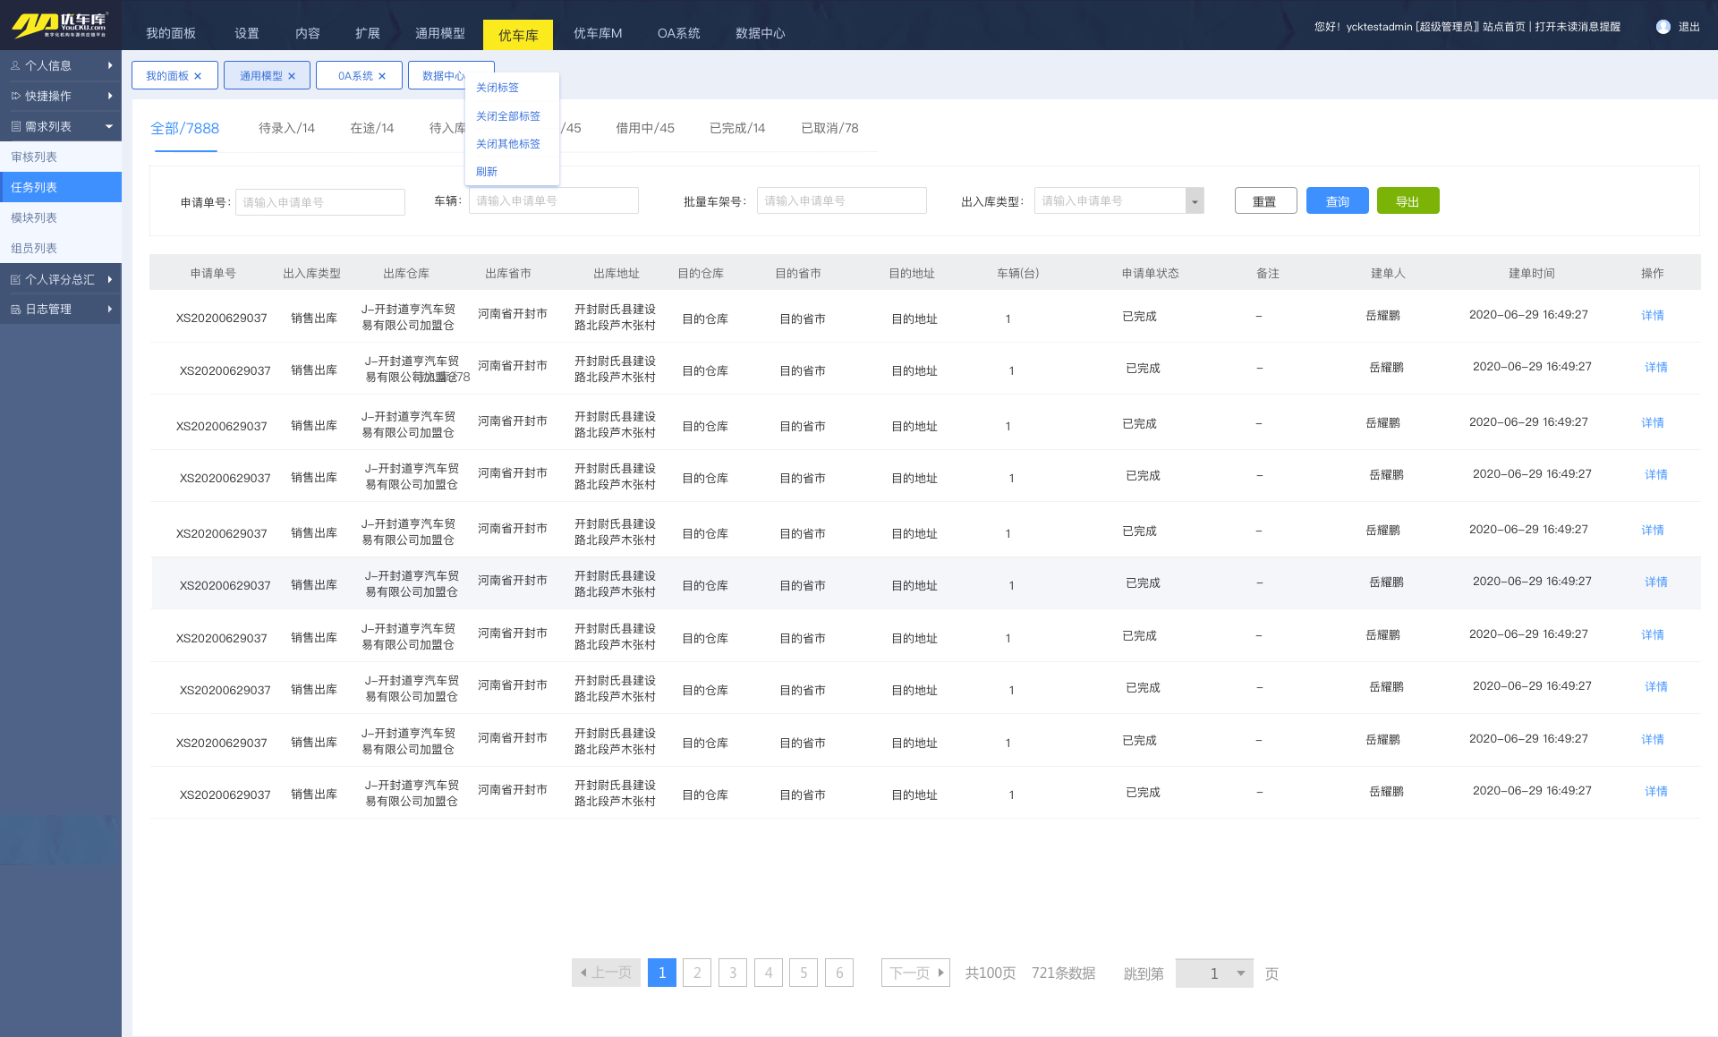This screenshot has width=1718, height=1037.
Task: Go to page 3 in pagination
Action: tap(732, 973)
